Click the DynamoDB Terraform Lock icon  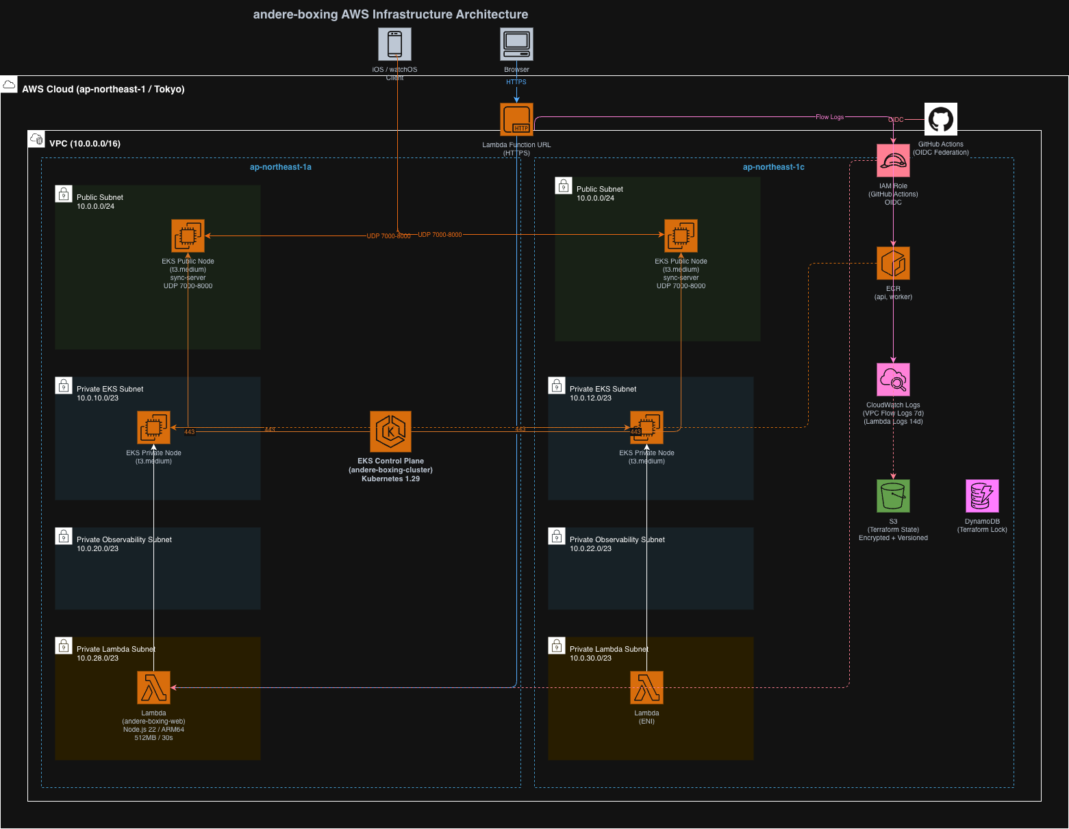coord(982,496)
